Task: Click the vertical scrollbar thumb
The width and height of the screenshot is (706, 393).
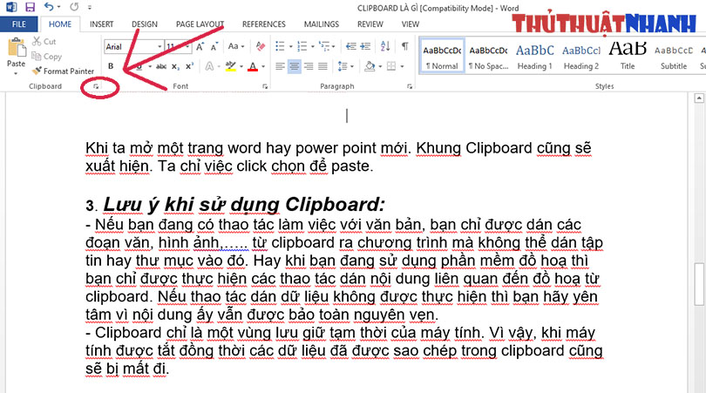Action: tap(699, 284)
